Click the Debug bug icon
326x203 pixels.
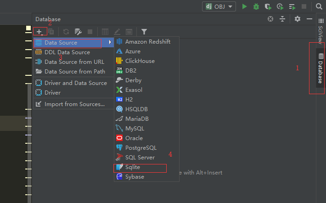[256, 6]
